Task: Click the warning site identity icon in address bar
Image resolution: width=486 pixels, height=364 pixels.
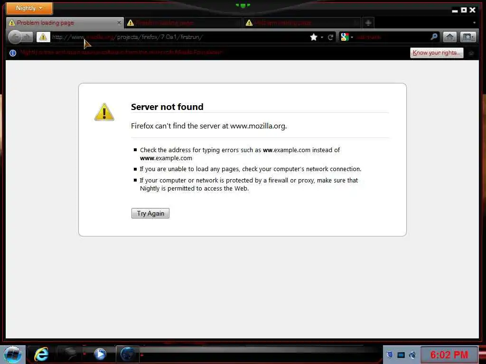Action: pyautogui.click(x=43, y=37)
